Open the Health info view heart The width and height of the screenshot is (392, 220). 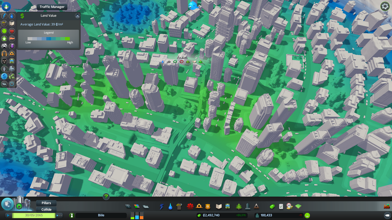pos(12,31)
